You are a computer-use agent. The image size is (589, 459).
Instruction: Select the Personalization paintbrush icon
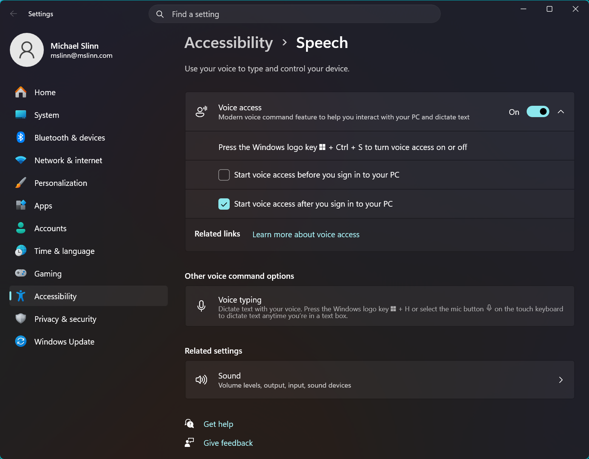click(21, 183)
